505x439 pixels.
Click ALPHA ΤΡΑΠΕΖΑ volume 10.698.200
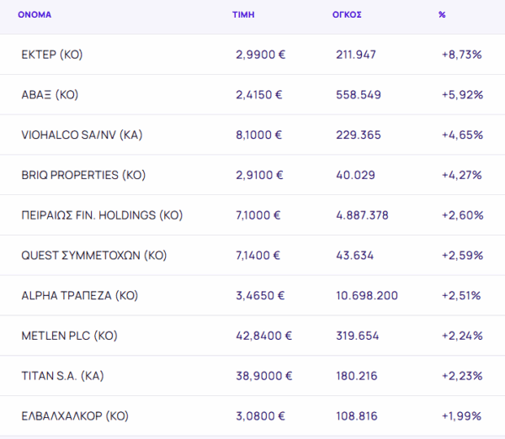[366, 295]
